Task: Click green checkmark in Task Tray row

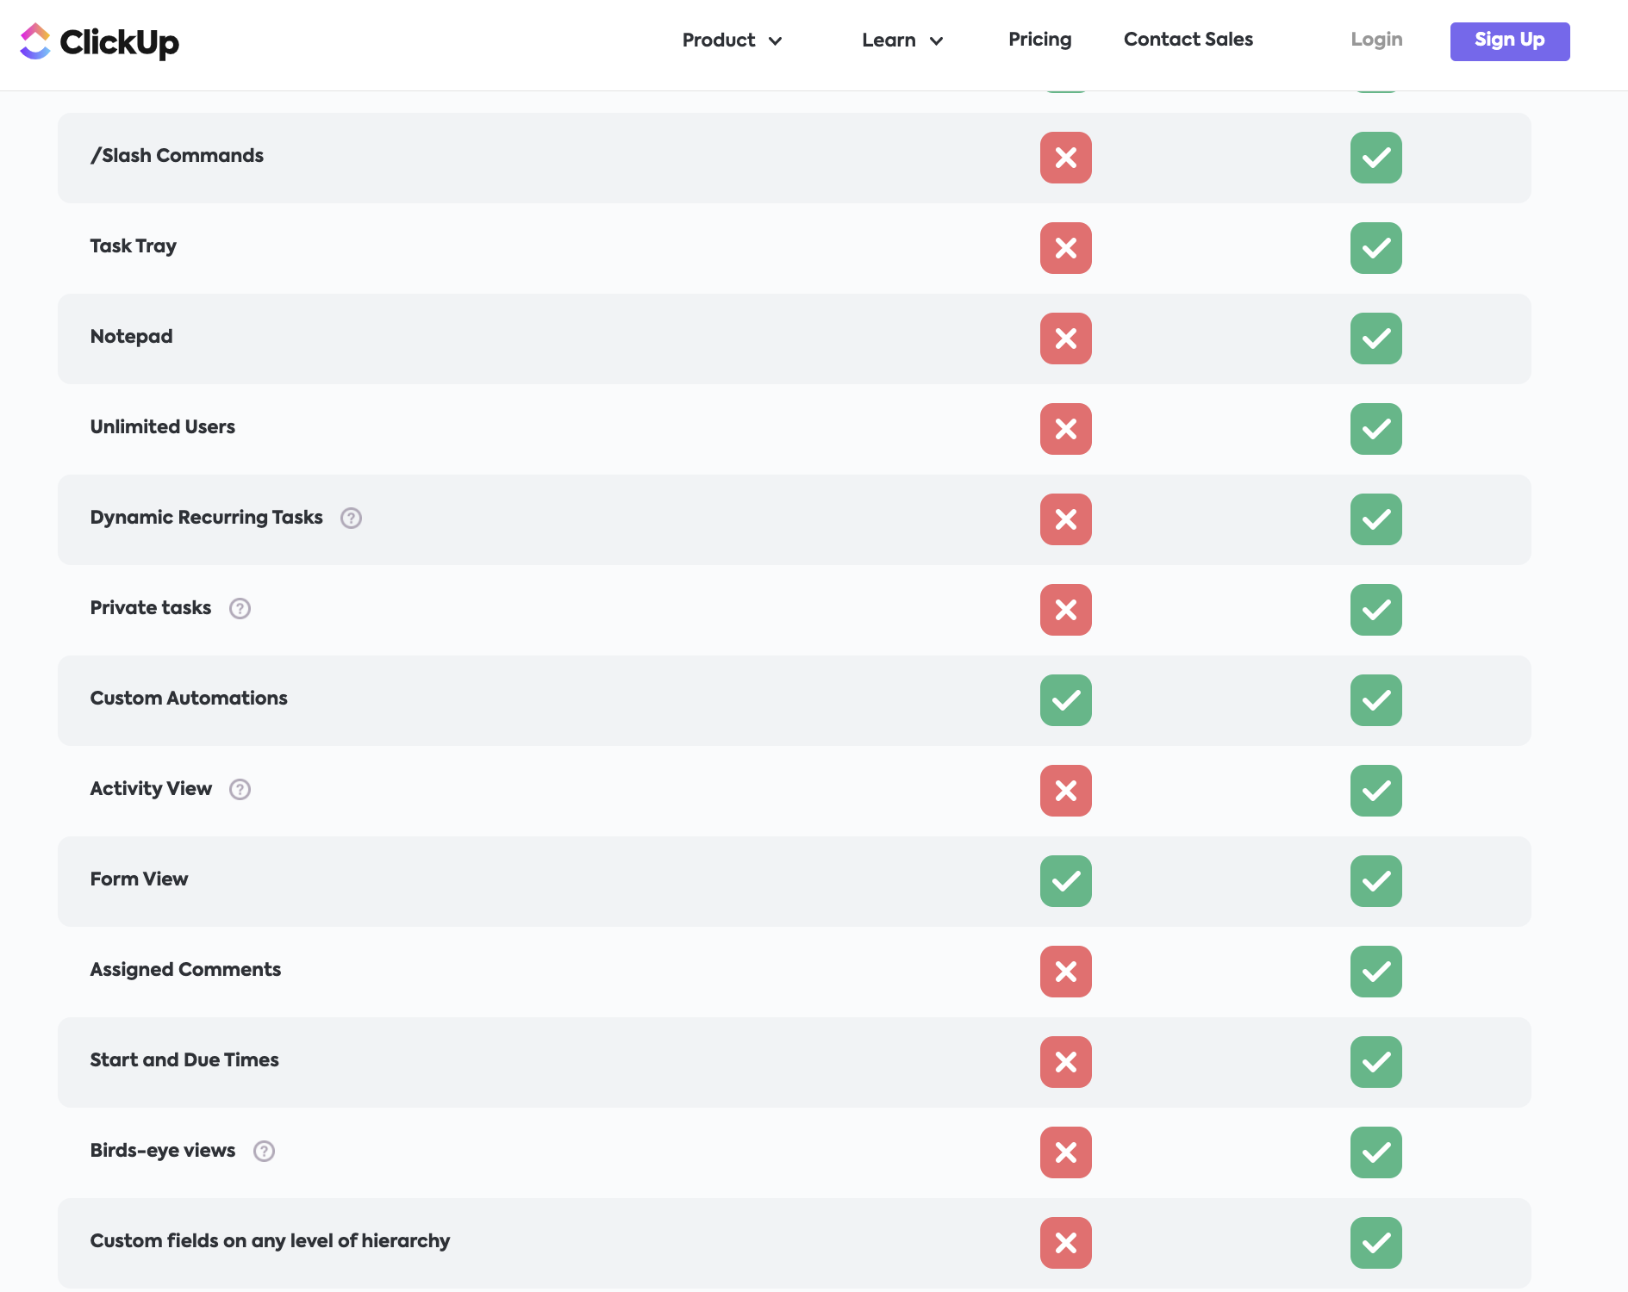Action: pyautogui.click(x=1375, y=248)
